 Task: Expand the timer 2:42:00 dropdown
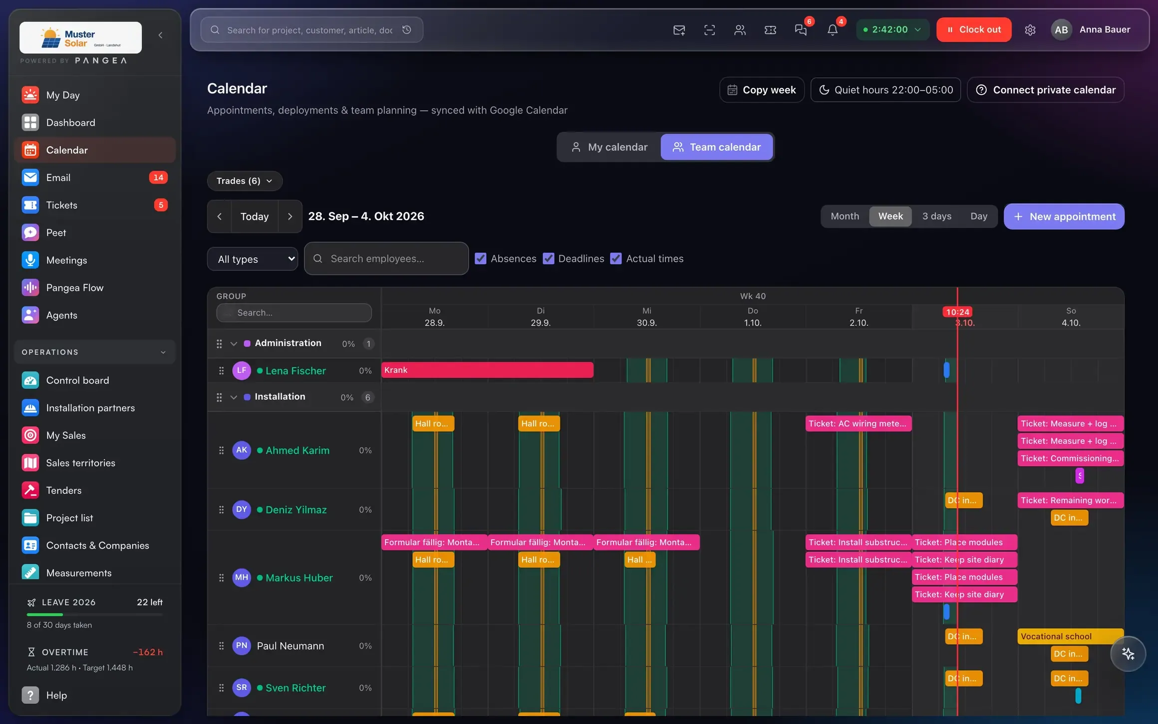coord(892,29)
